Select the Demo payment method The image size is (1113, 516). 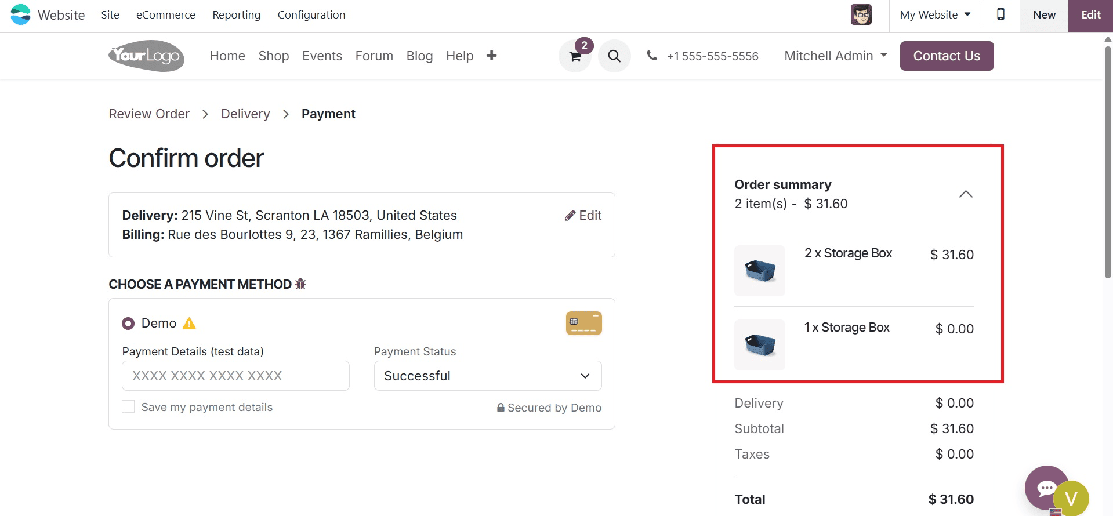[128, 323]
